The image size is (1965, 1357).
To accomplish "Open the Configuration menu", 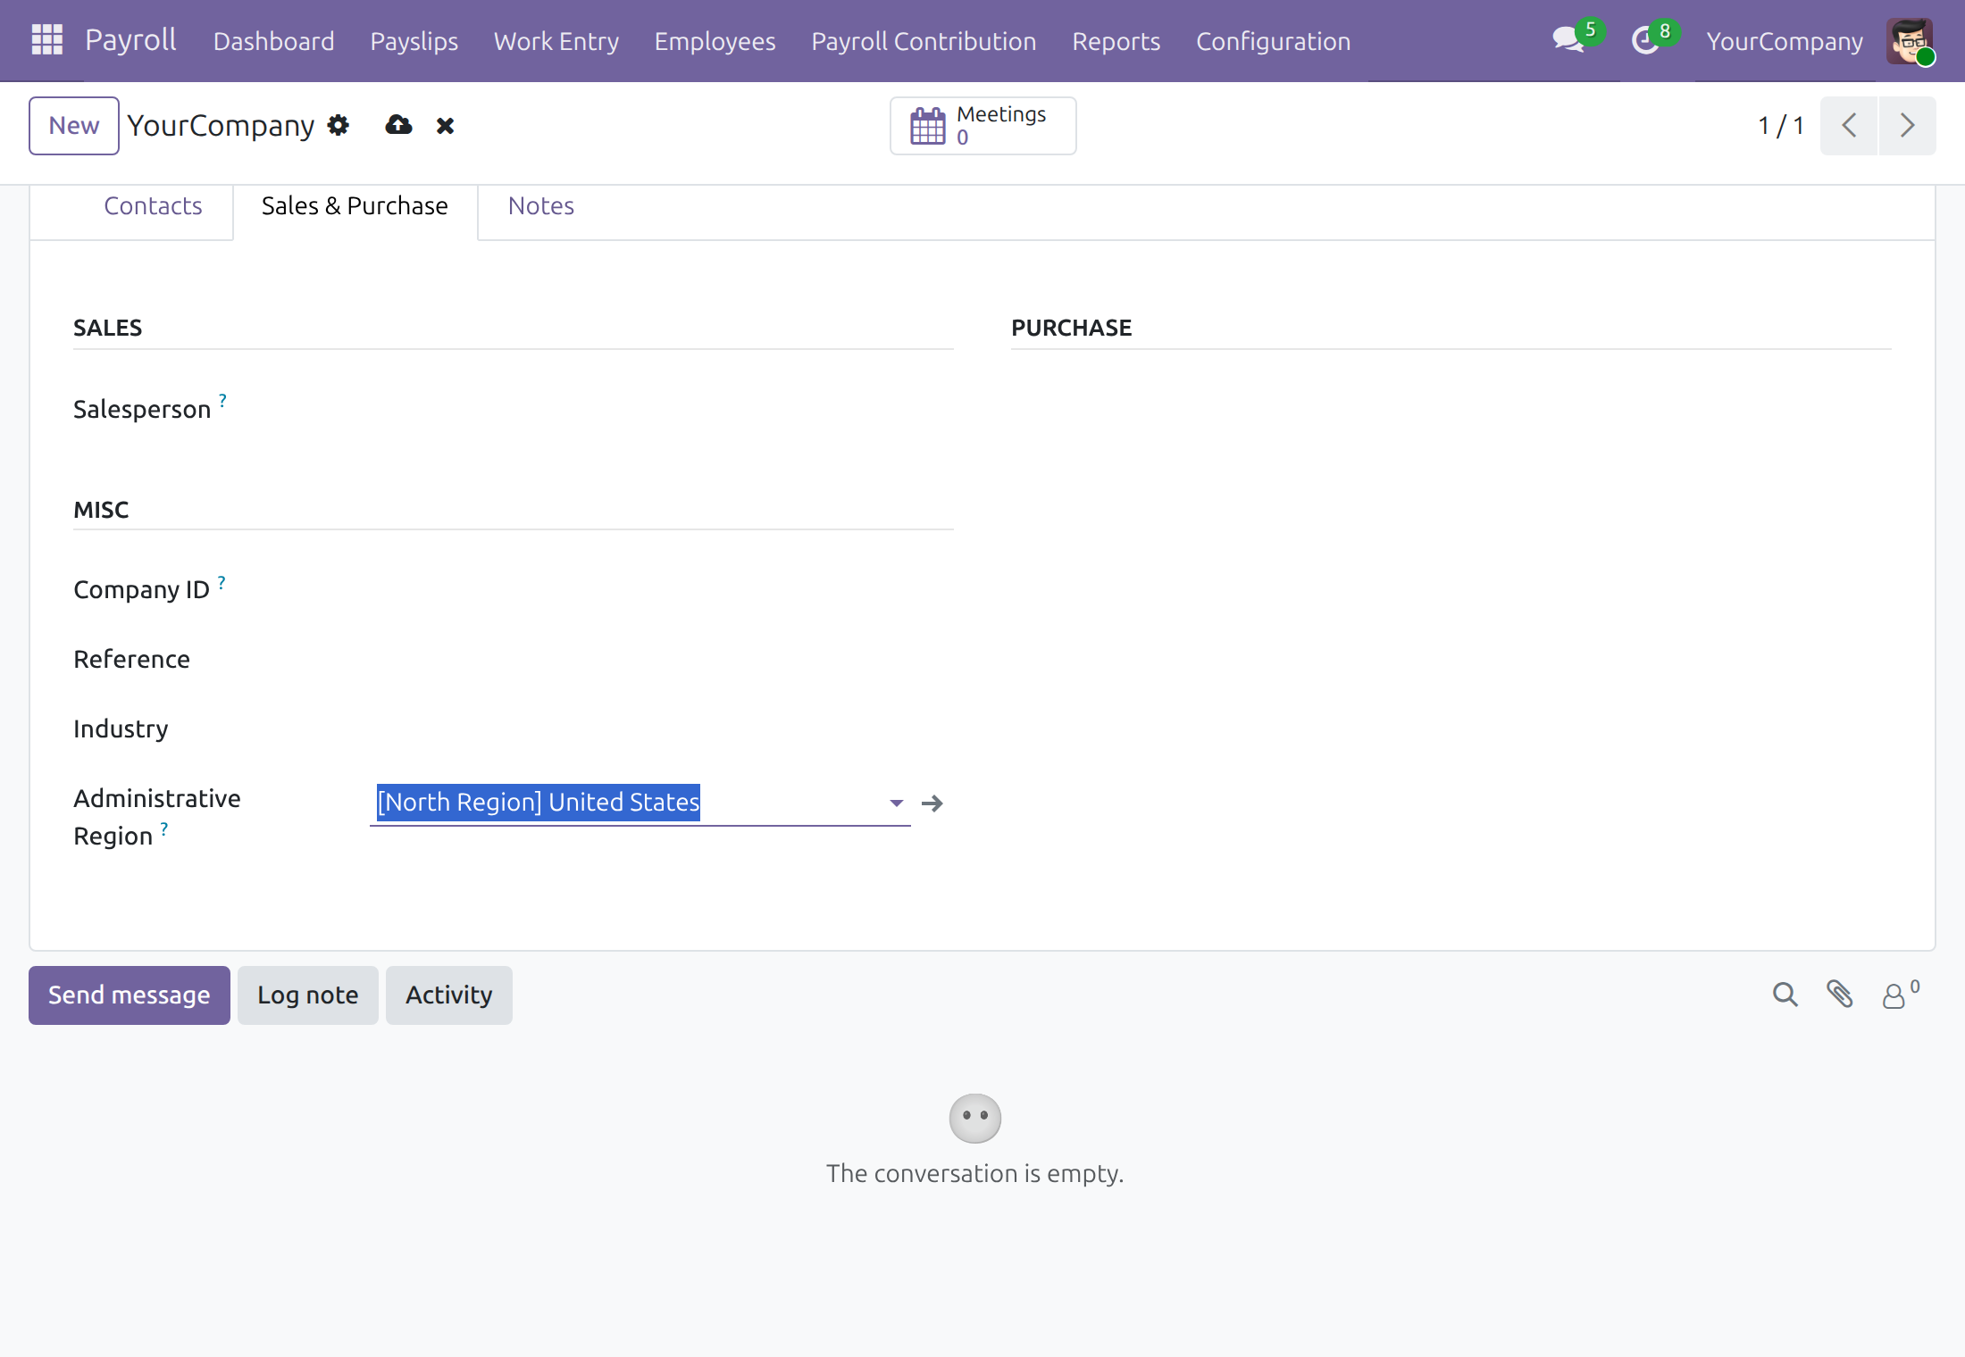I will [1273, 41].
